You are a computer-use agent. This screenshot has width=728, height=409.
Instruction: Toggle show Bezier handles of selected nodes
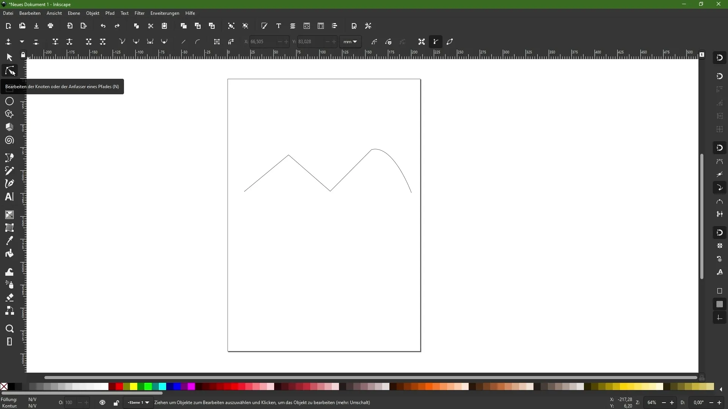[x=436, y=42]
